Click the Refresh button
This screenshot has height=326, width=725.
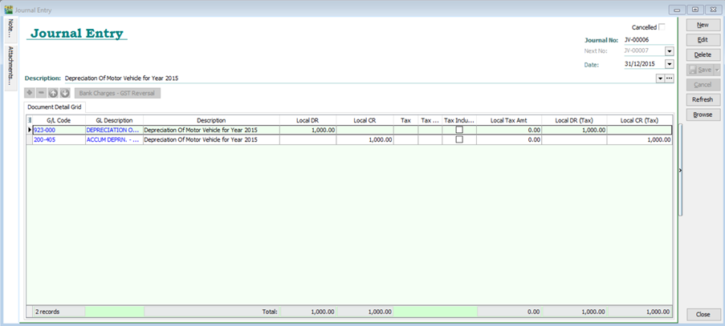(x=703, y=99)
